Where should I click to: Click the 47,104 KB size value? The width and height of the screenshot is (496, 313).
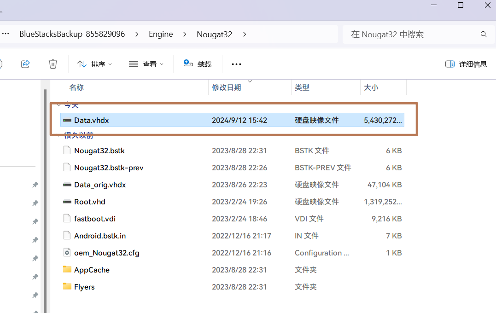coord(385,185)
